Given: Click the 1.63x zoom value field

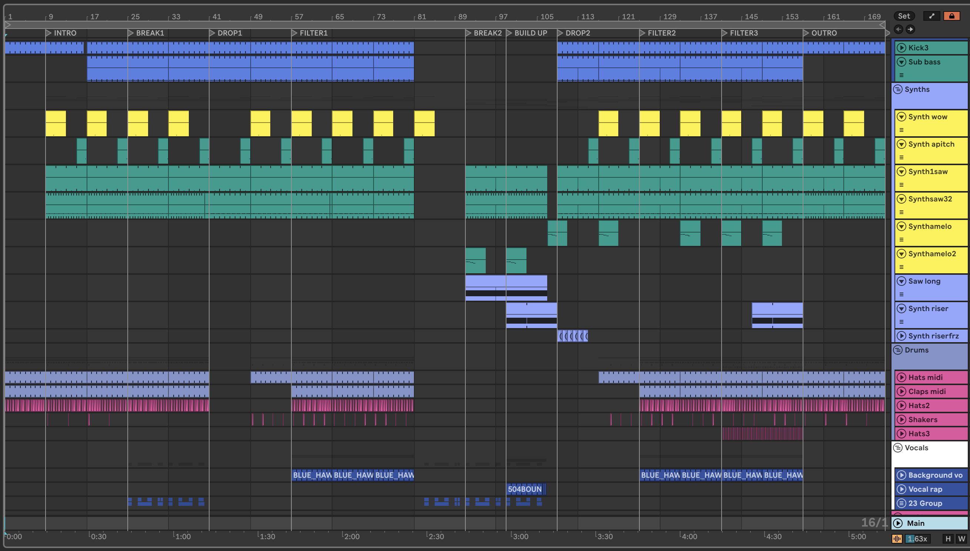Looking at the screenshot, I should coord(917,539).
